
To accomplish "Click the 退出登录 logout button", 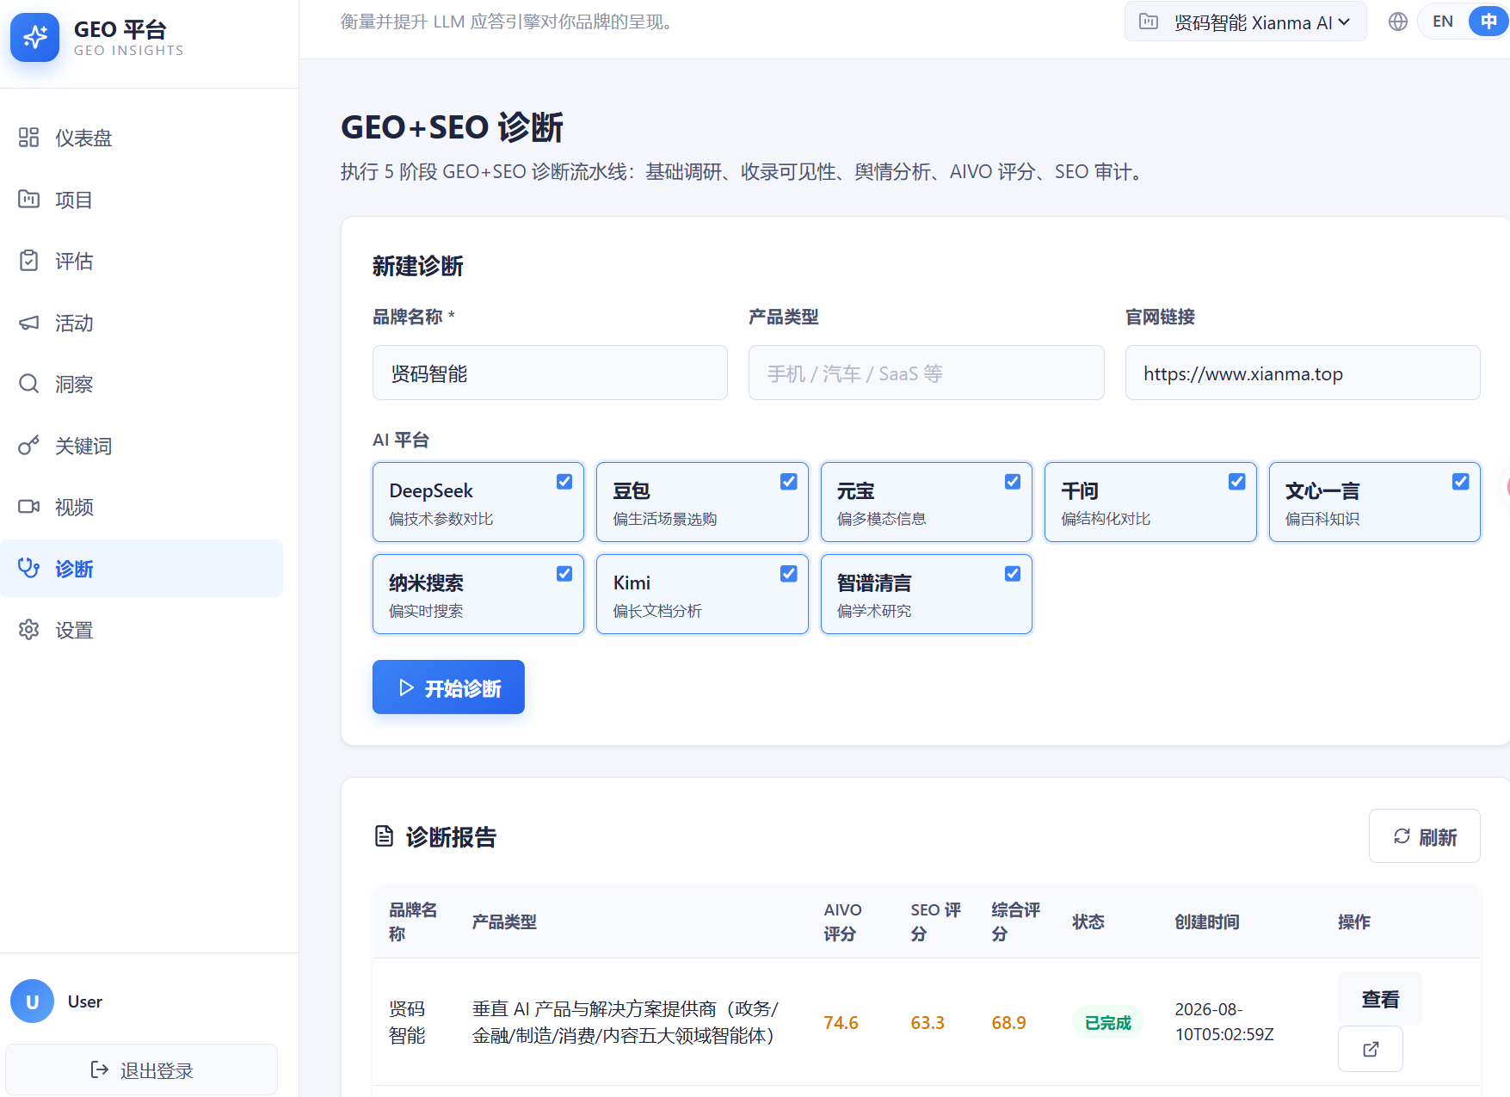I will pyautogui.click(x=142, y=1070).
